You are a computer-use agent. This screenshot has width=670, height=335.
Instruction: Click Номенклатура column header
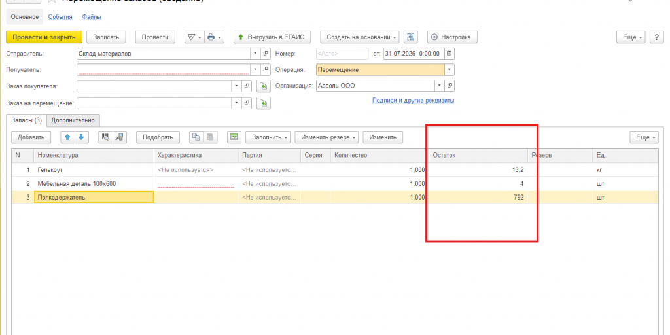pos(94,156)
